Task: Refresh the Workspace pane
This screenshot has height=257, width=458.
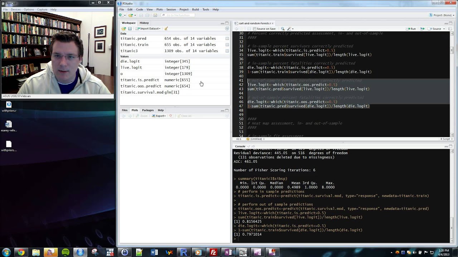Action: tap(227, 29)
